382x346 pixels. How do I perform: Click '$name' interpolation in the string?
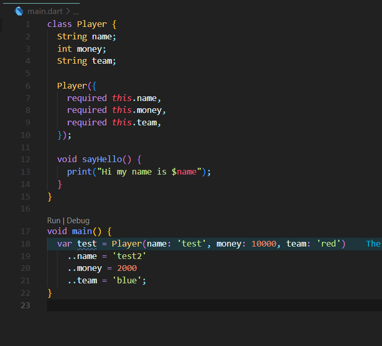pos(184,172)
